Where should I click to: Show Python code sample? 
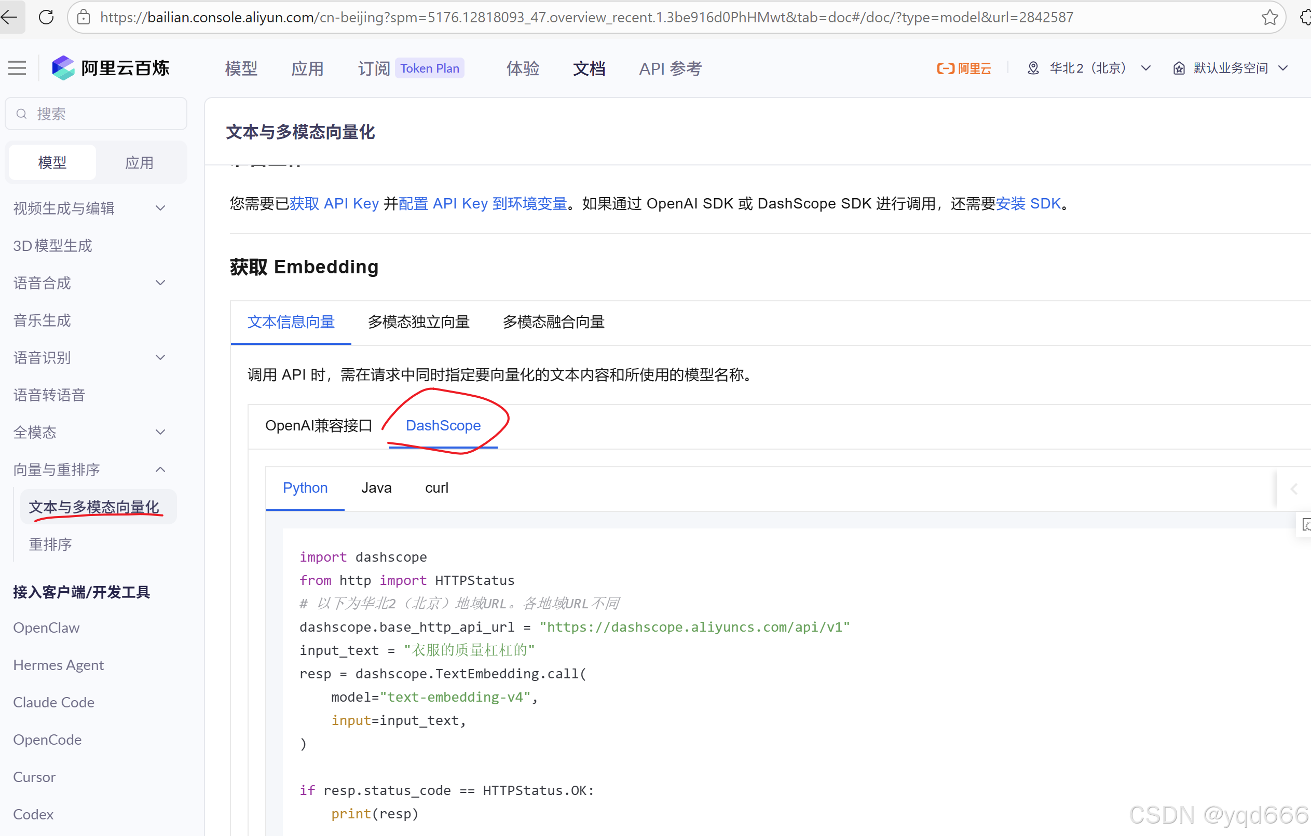point(305,487)
